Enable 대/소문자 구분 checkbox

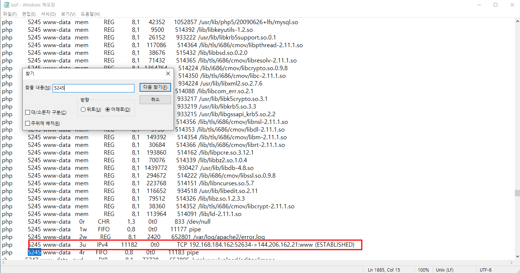coord(46,113)
